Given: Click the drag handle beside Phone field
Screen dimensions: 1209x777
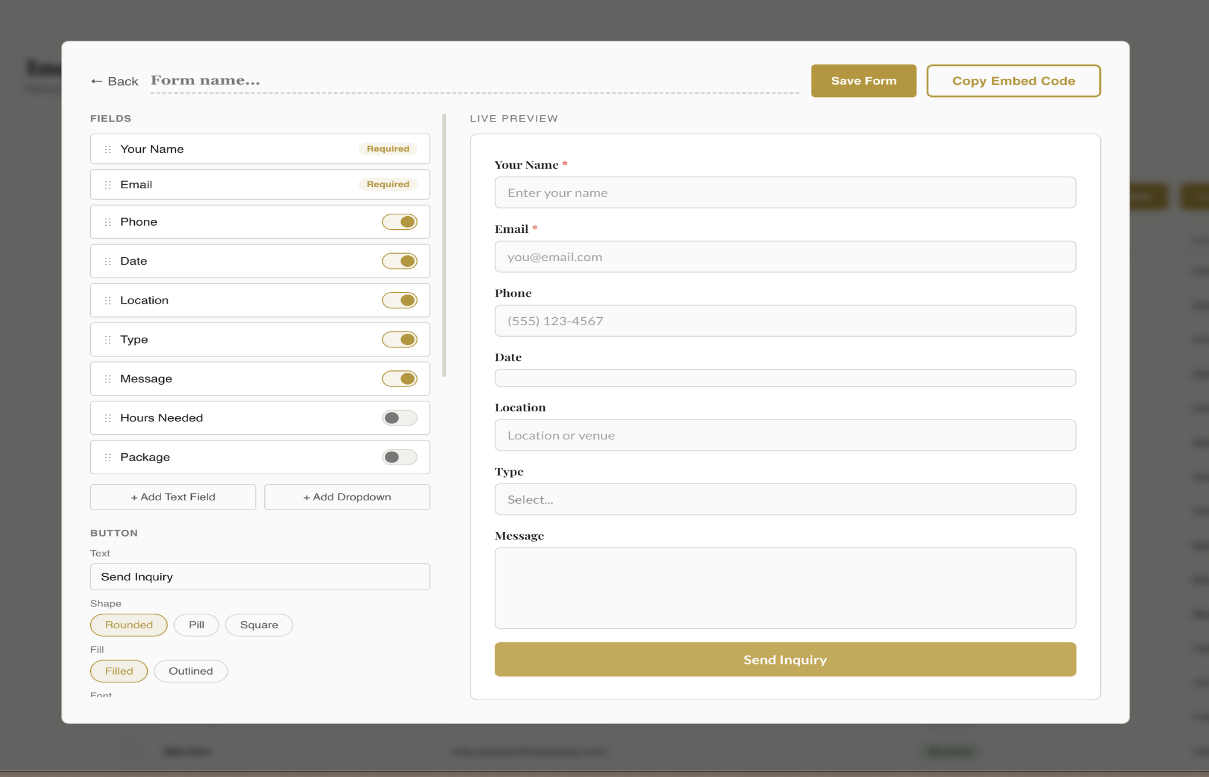Looking at the screenshot, I should click(x=107, y=221).
